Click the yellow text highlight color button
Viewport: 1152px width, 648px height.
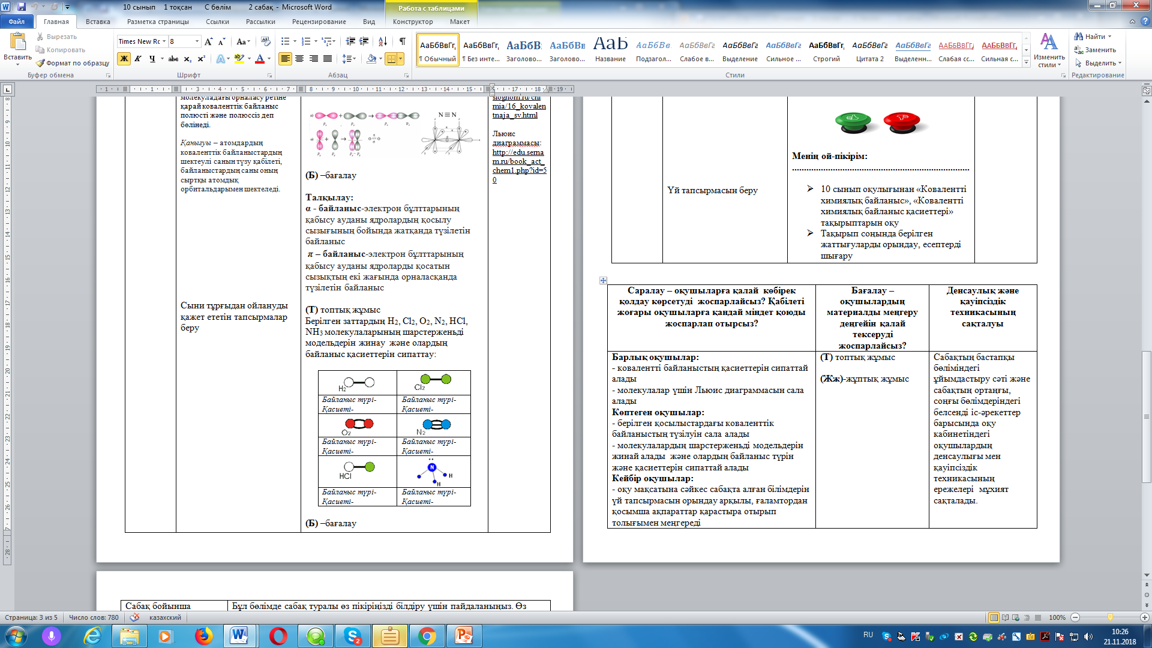pos(239,59)
